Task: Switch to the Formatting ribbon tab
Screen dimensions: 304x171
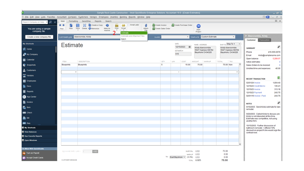Action: (x=73, y=21)
